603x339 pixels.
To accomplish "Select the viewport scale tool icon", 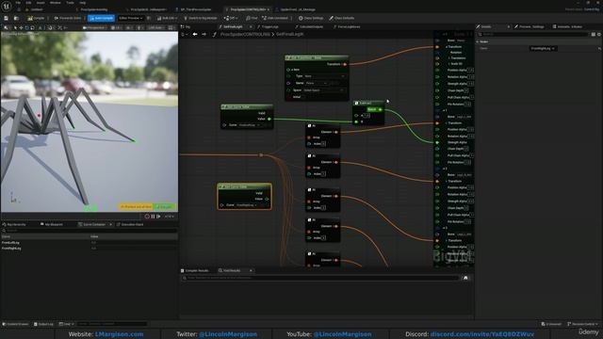I will (x=33, y=27).
